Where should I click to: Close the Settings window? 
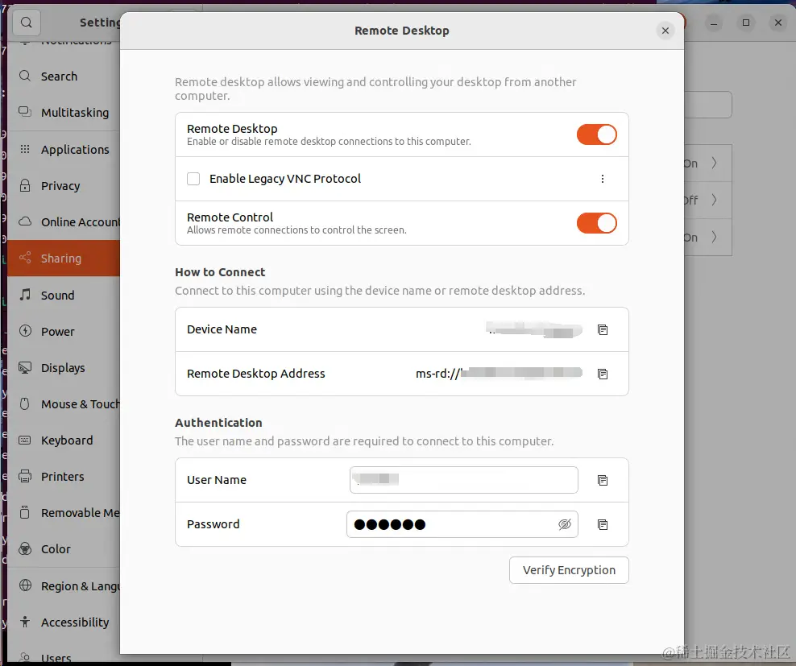[777, 23]
